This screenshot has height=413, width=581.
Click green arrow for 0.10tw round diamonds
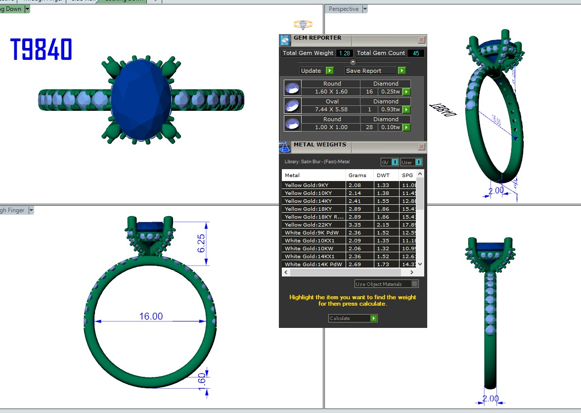[x=406, y=127]
